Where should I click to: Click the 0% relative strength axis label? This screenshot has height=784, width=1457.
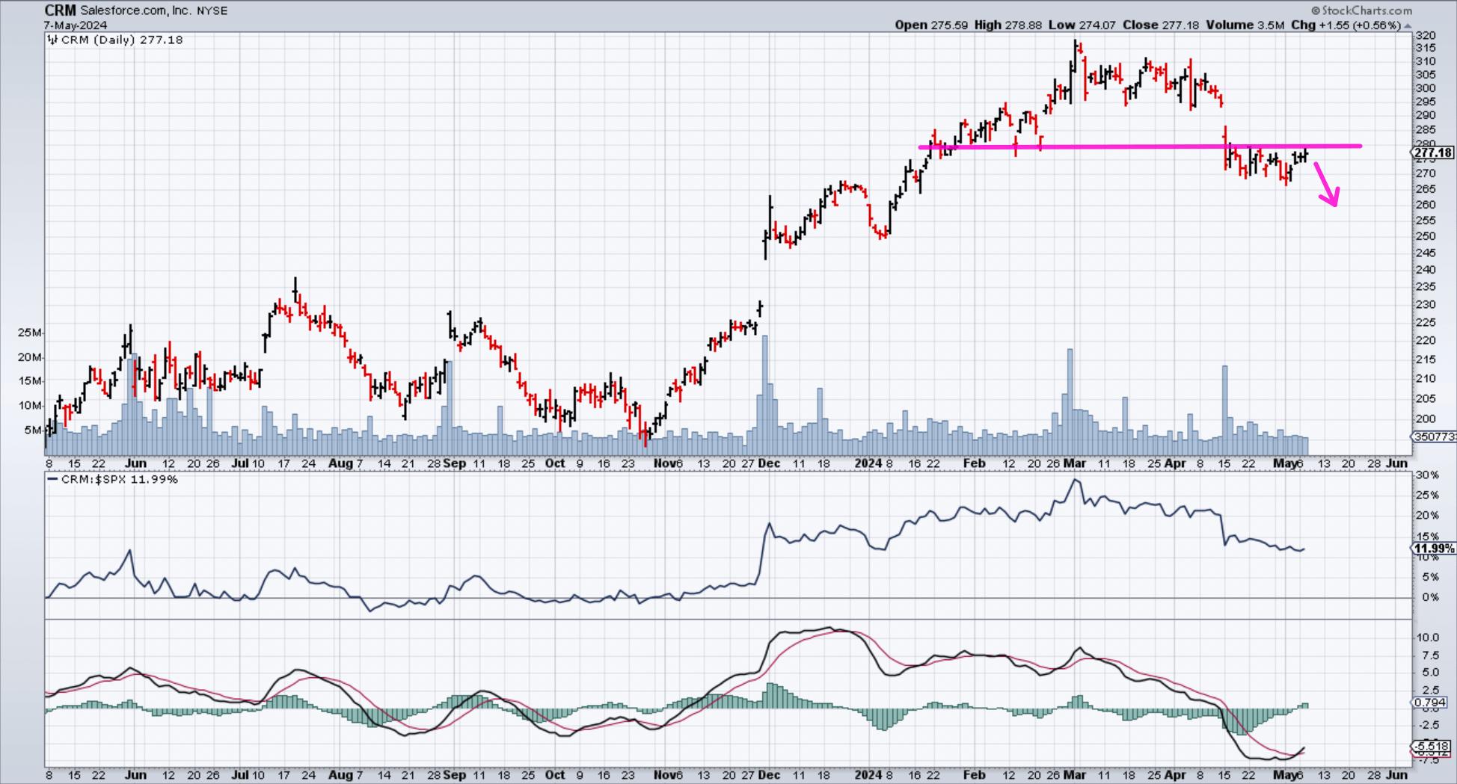click(x=1429, y=597)
